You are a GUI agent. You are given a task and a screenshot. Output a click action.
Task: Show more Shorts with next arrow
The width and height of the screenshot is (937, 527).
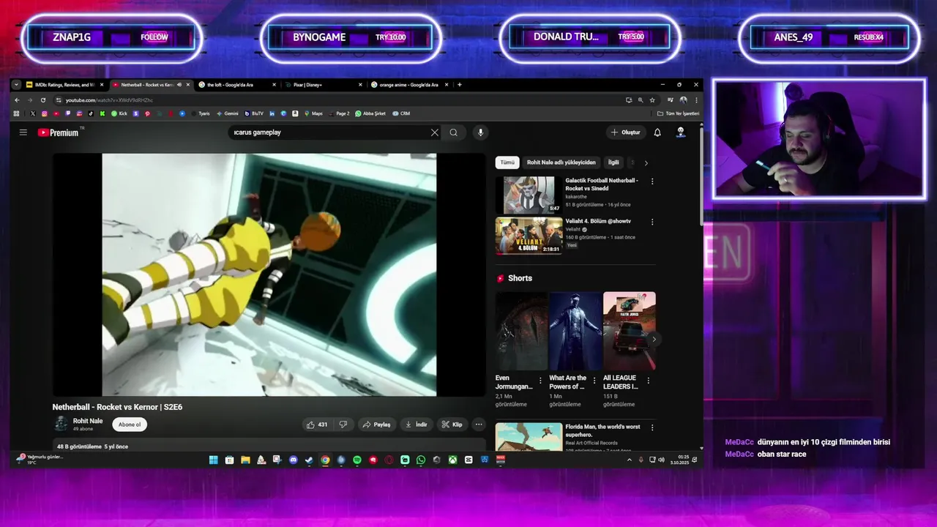coord(654,339)
